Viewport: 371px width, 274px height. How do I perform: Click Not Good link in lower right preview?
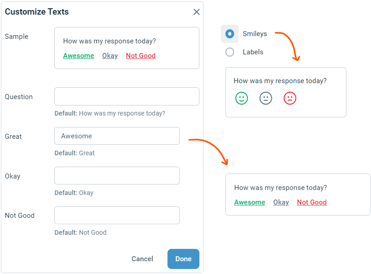click(312, 202)
